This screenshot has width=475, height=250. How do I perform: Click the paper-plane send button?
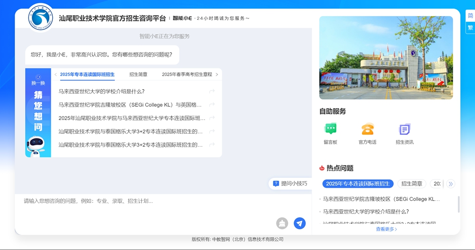pos(299,223)
